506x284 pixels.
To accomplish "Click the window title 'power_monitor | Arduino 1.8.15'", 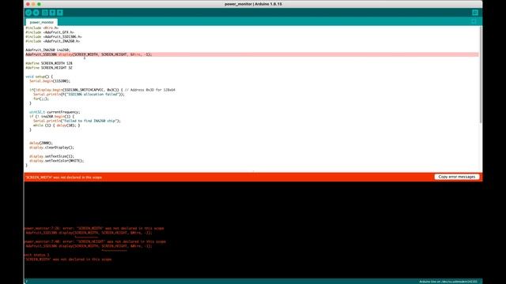I will [253, 4].
